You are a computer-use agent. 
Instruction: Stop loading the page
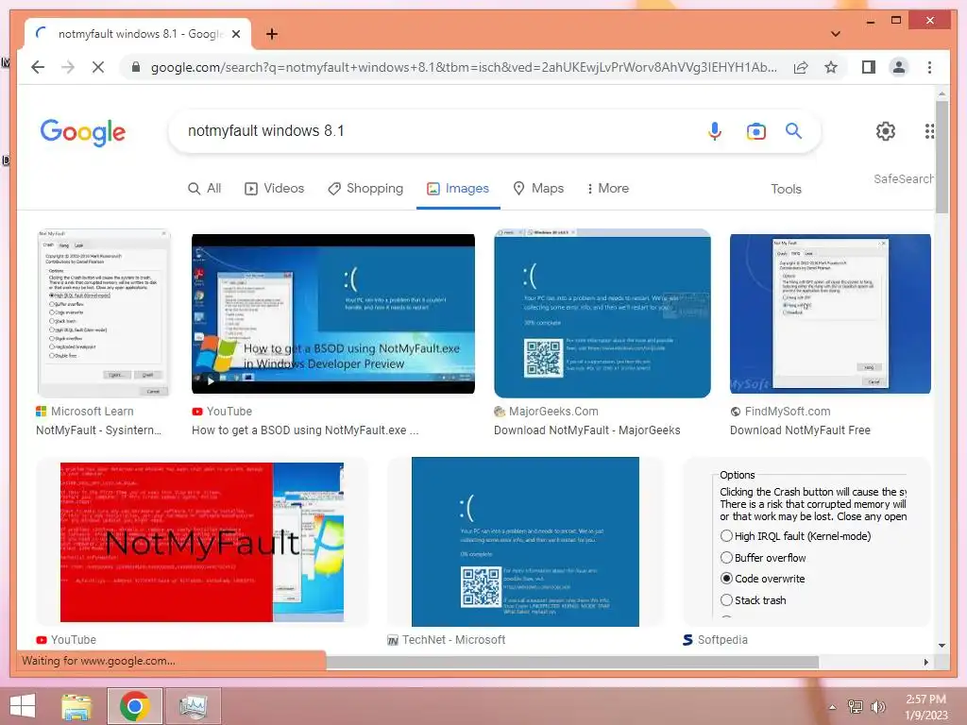(98, 67)
